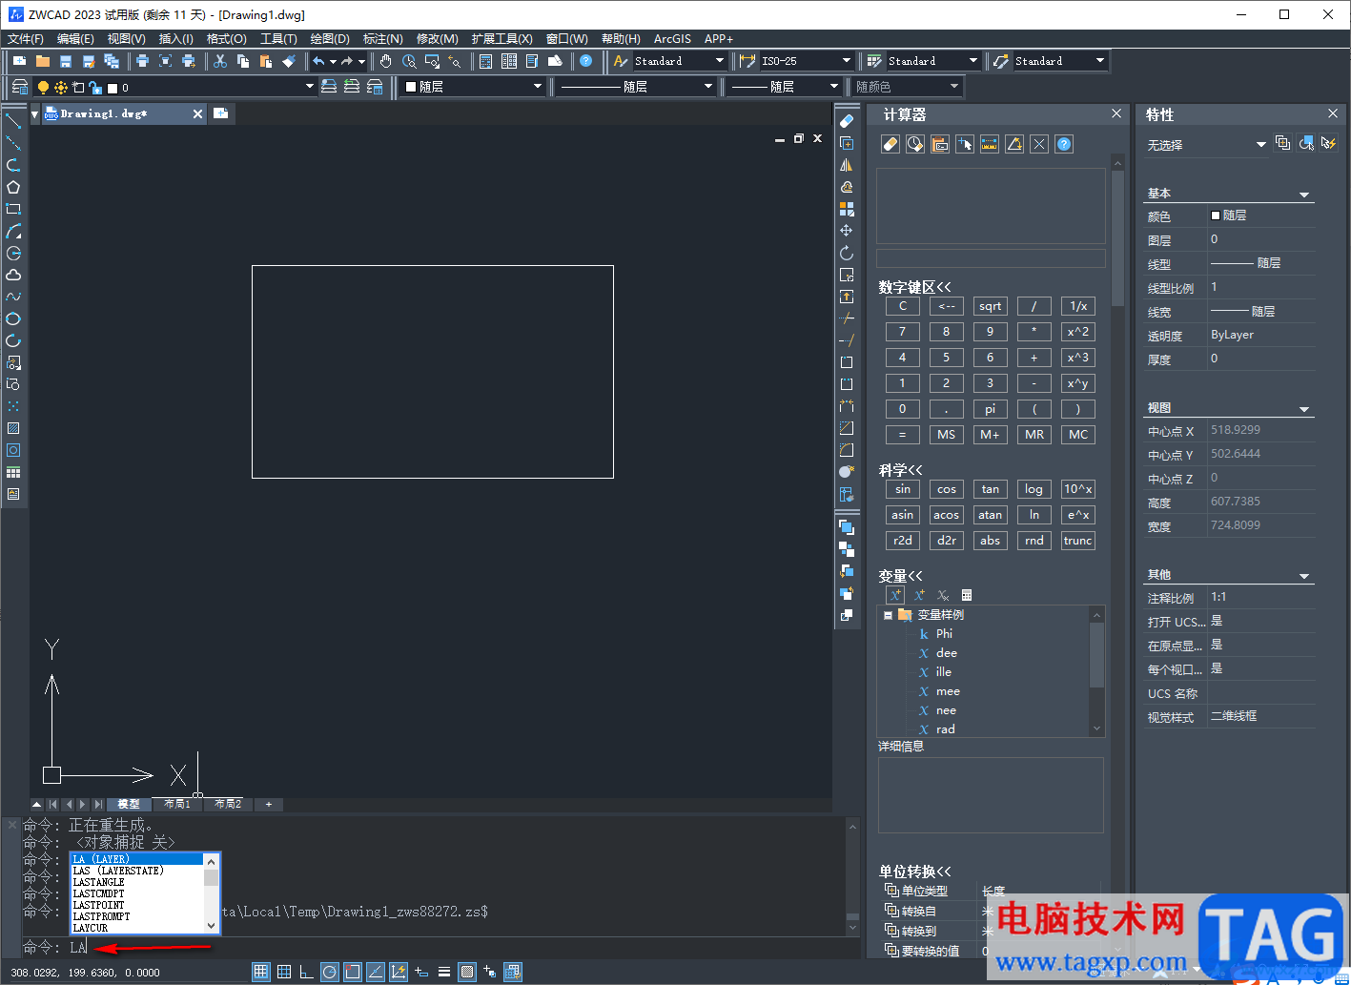This screenshot has width=1351, height=985.
Task: Toggle Lineweight display in status bar
Action: click(444, 972)
